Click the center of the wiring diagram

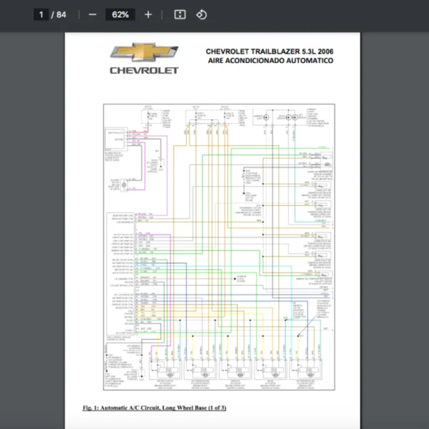pyautogui.click(x=219, y=247)
